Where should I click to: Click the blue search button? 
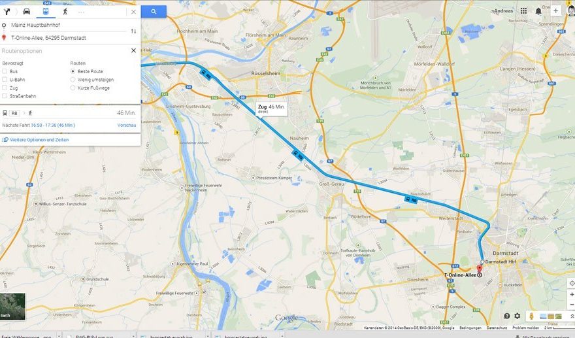tap(154, 12)
